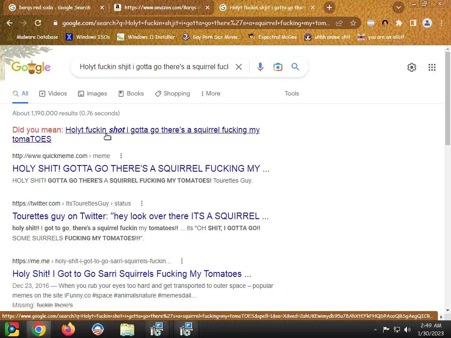Open the Espectral McGee bookmark
This screenshot has height=338, width=451.
pos(272,37)
